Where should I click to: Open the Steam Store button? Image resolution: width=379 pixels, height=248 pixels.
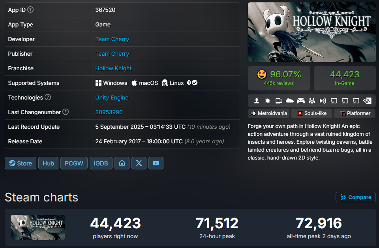pyautogui.click(x=21, y=163)
